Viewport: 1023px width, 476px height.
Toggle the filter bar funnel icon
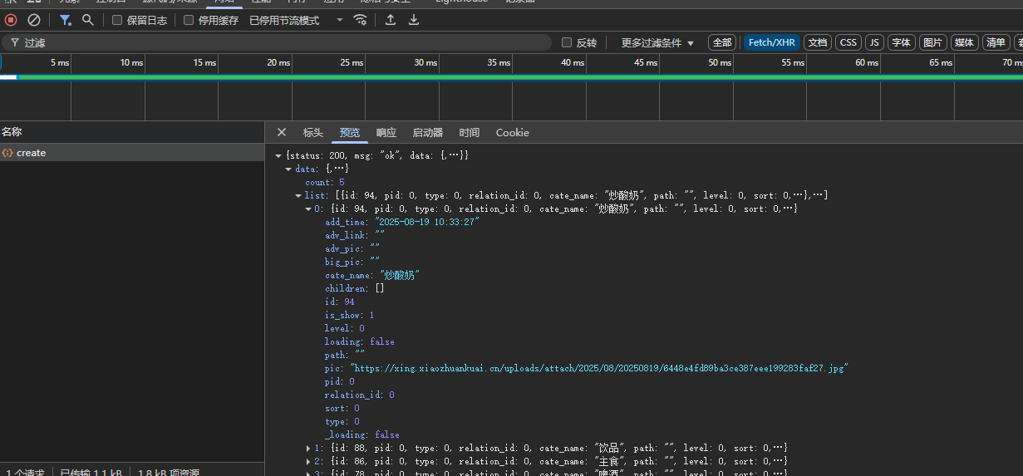coord(65,20)
